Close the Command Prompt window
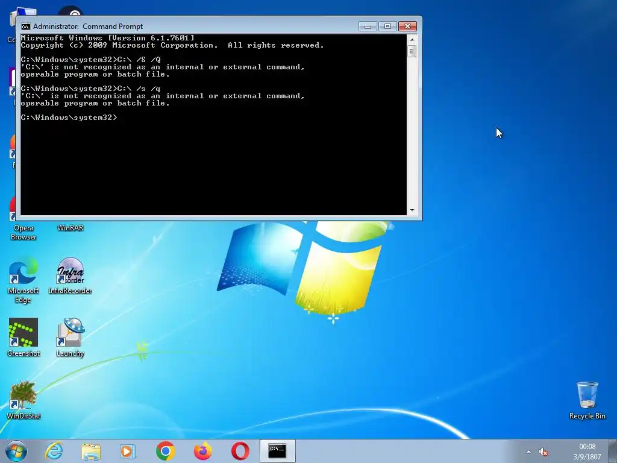The width and height of the screenshot is (617, 463). 408,27
